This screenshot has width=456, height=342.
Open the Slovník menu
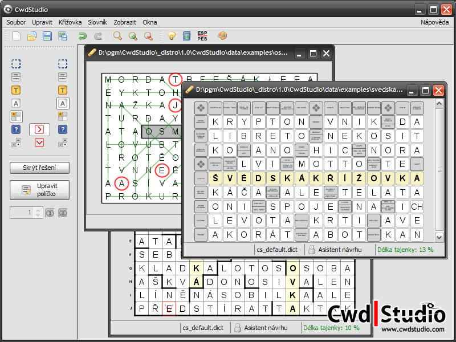click(x=97, y=22)
